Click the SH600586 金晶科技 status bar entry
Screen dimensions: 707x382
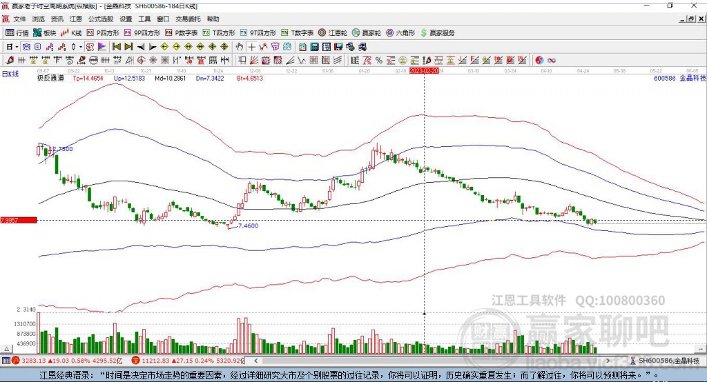(x=665, y=361)
